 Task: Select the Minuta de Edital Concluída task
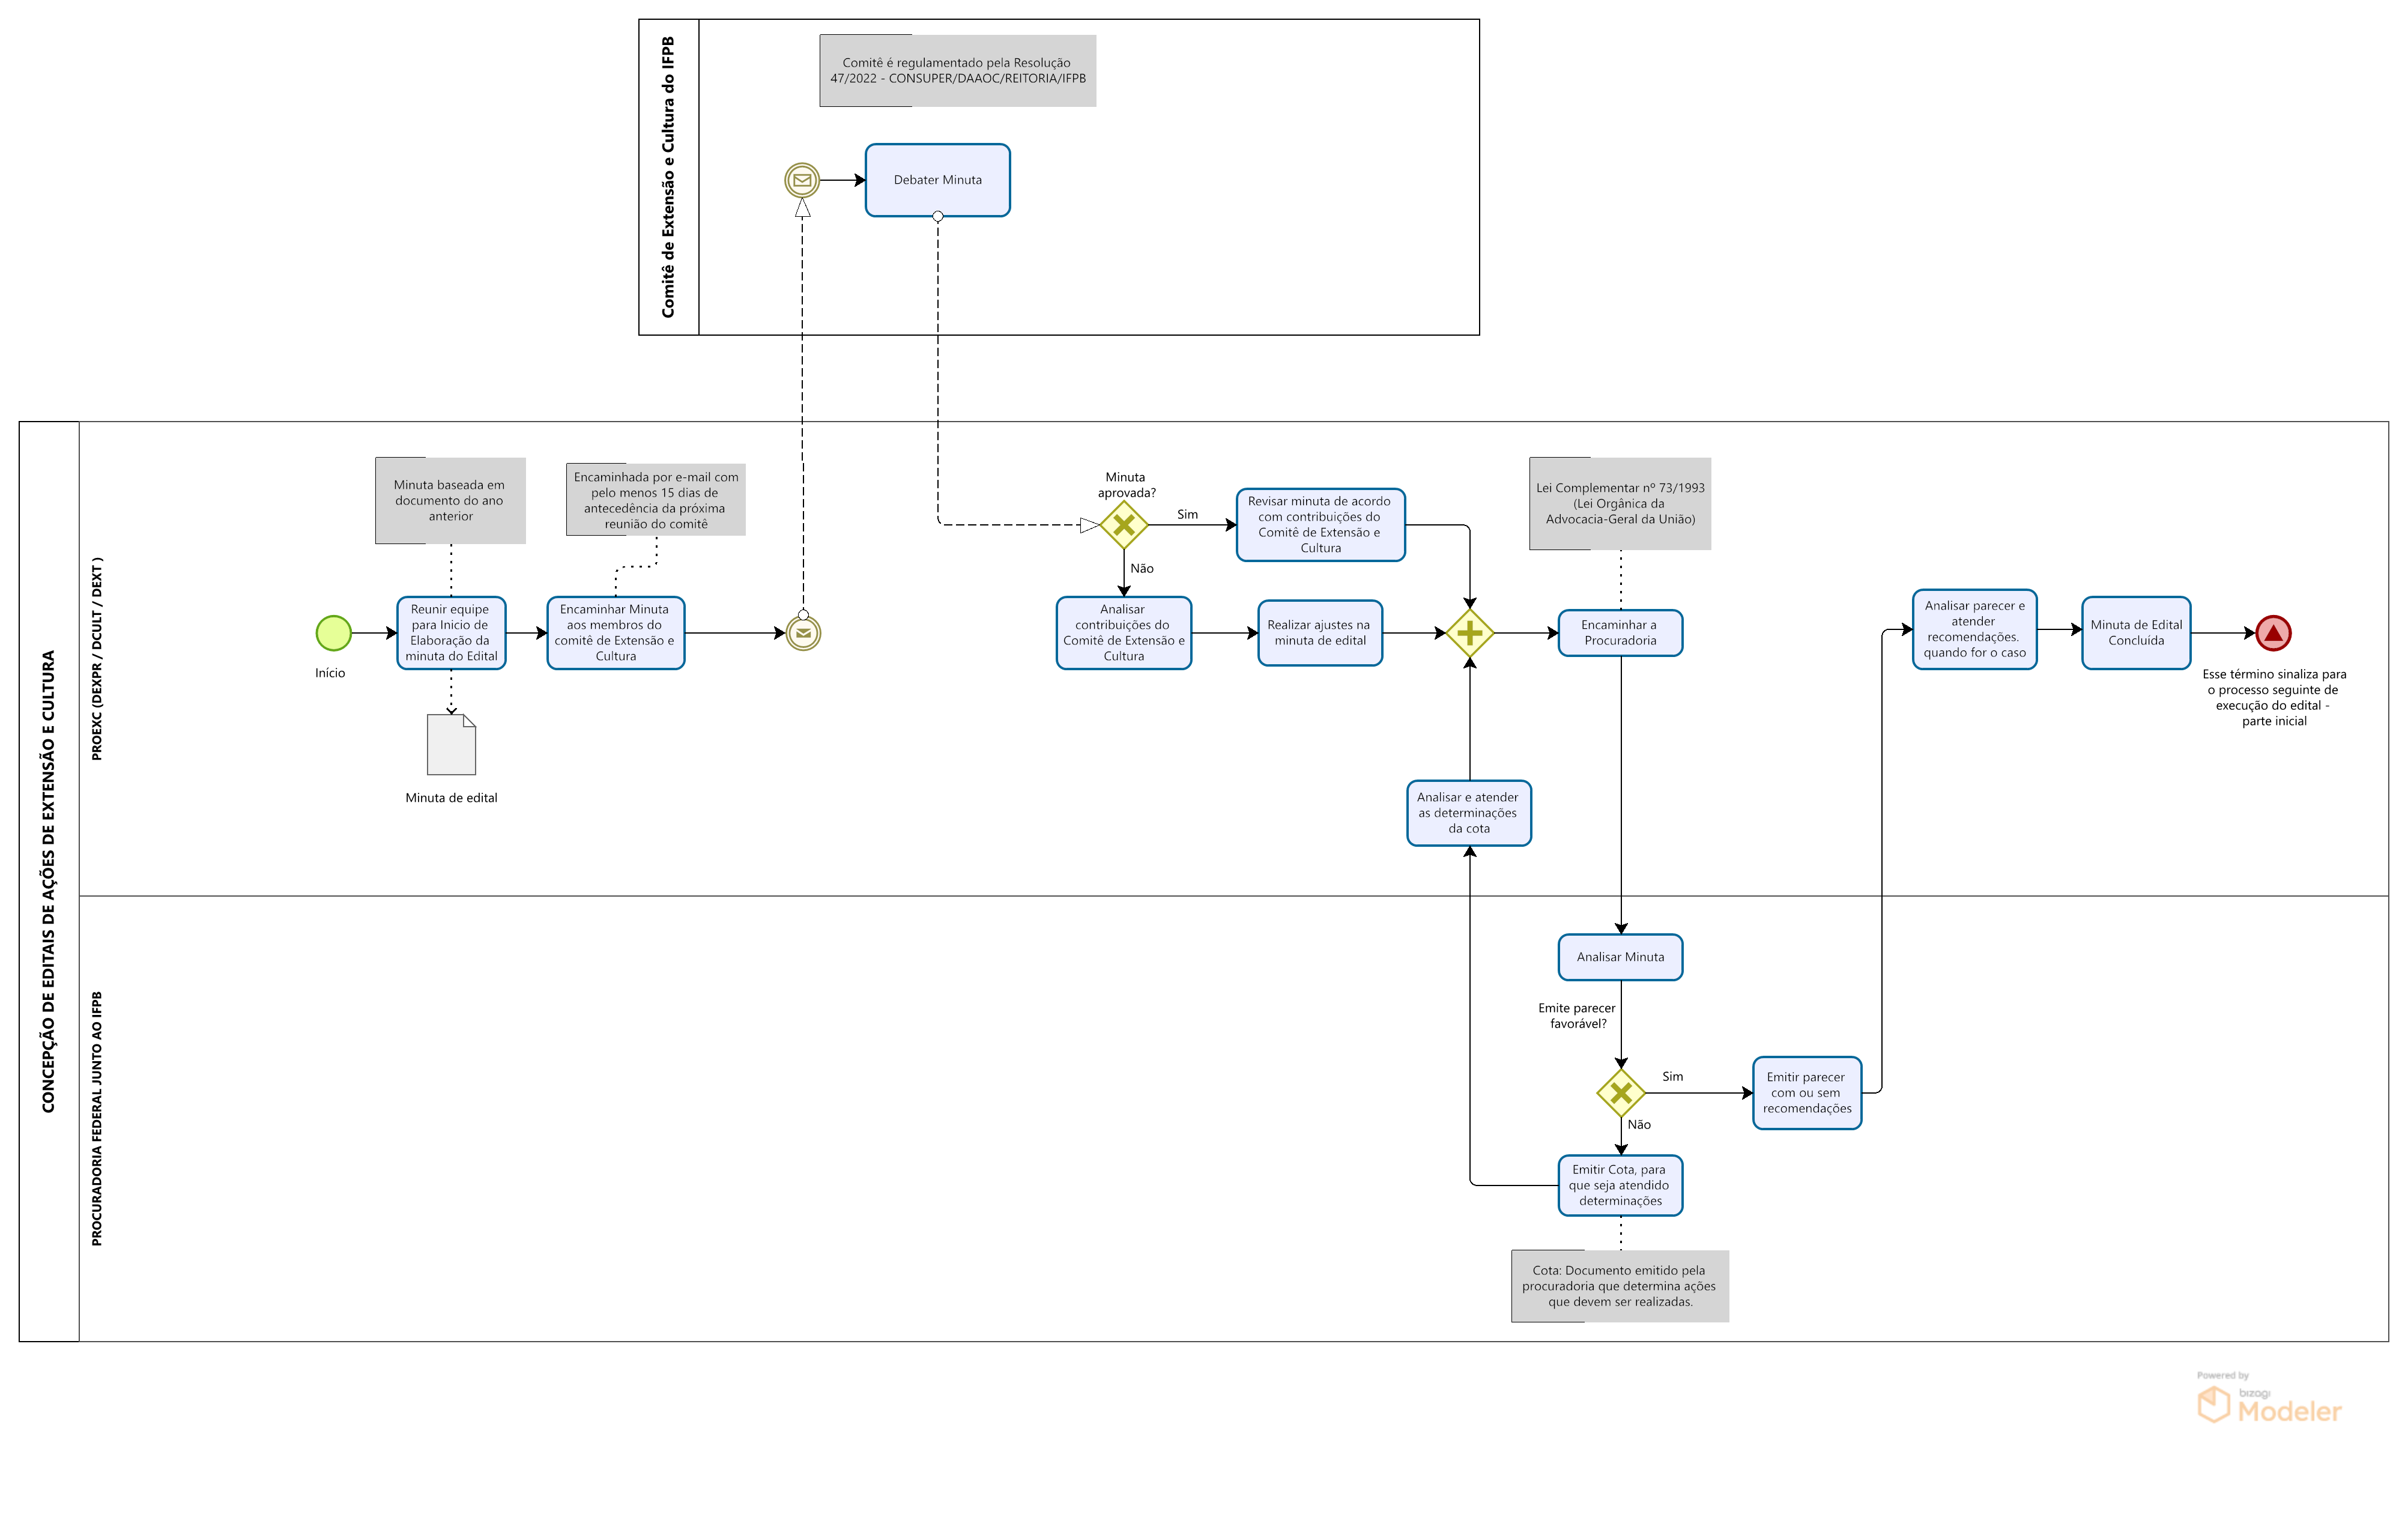[2136, 633]
